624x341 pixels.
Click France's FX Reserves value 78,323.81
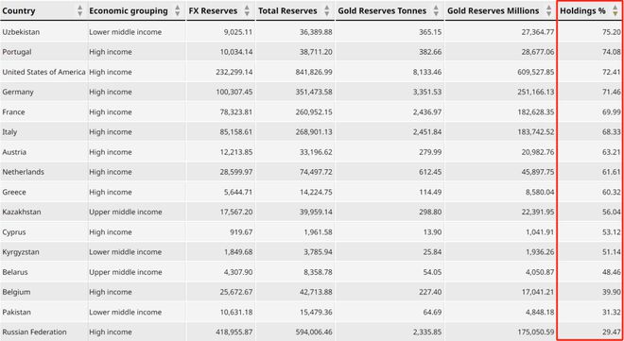236,112
